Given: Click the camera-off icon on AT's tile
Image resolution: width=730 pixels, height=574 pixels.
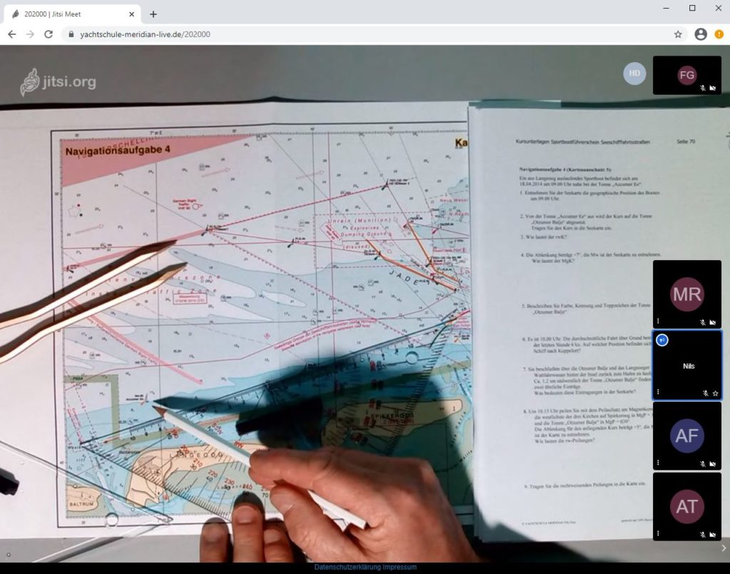Looking at the screenshot, I should pyautogui.click(x=713, y=534).
